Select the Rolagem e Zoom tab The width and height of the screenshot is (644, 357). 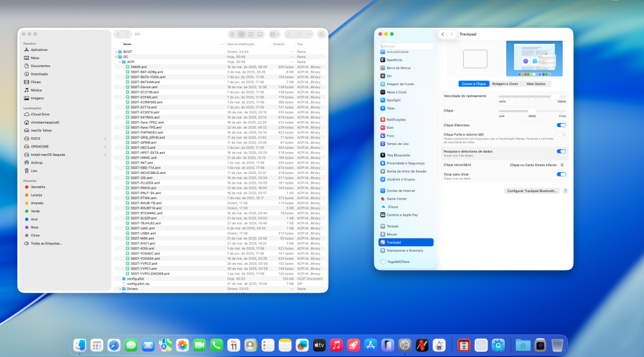[x=505, y=84]
